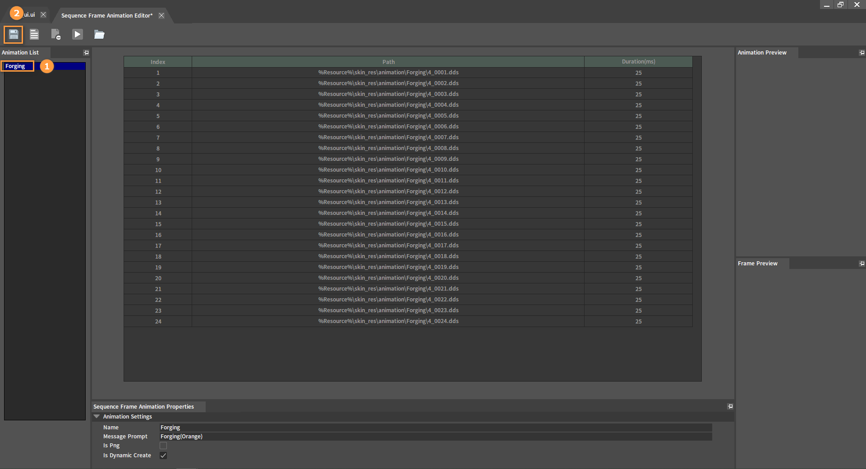This screenshot has width=866, height=469.
Task: Select path cell Forging\4_0022.dds
Action: [x=388, y=300]
